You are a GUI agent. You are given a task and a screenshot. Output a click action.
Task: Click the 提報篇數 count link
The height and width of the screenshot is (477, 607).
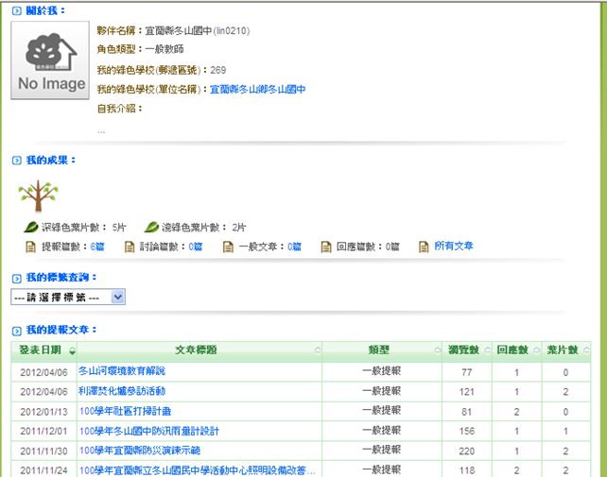(x=97, y=247)
